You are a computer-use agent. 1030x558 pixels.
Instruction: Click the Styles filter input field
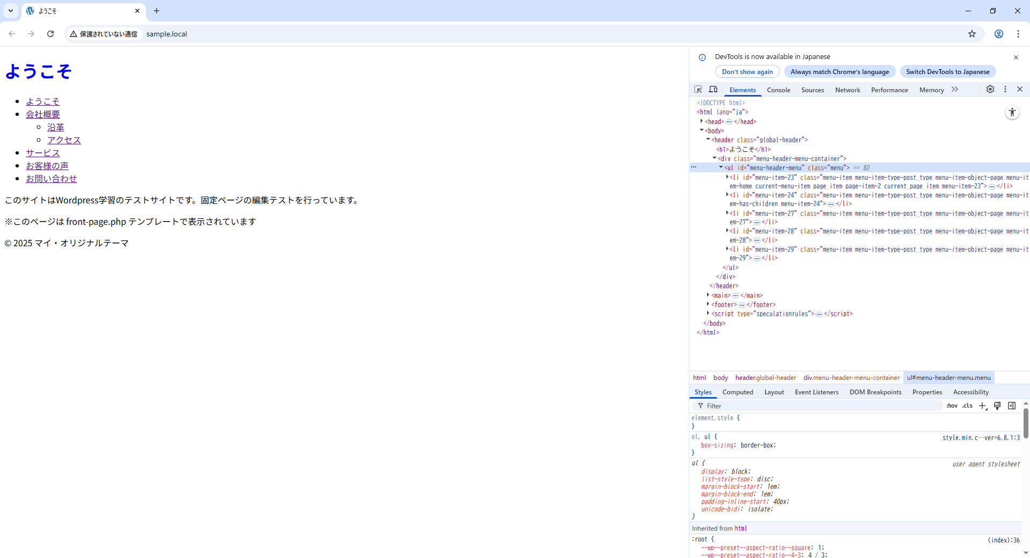pos(817,406)
